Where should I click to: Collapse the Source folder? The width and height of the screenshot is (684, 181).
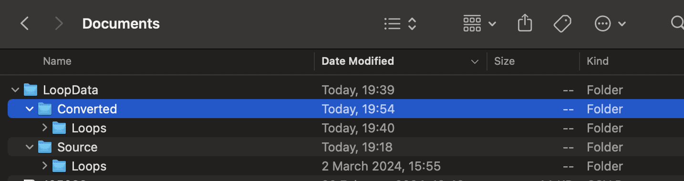coord(30,147)
